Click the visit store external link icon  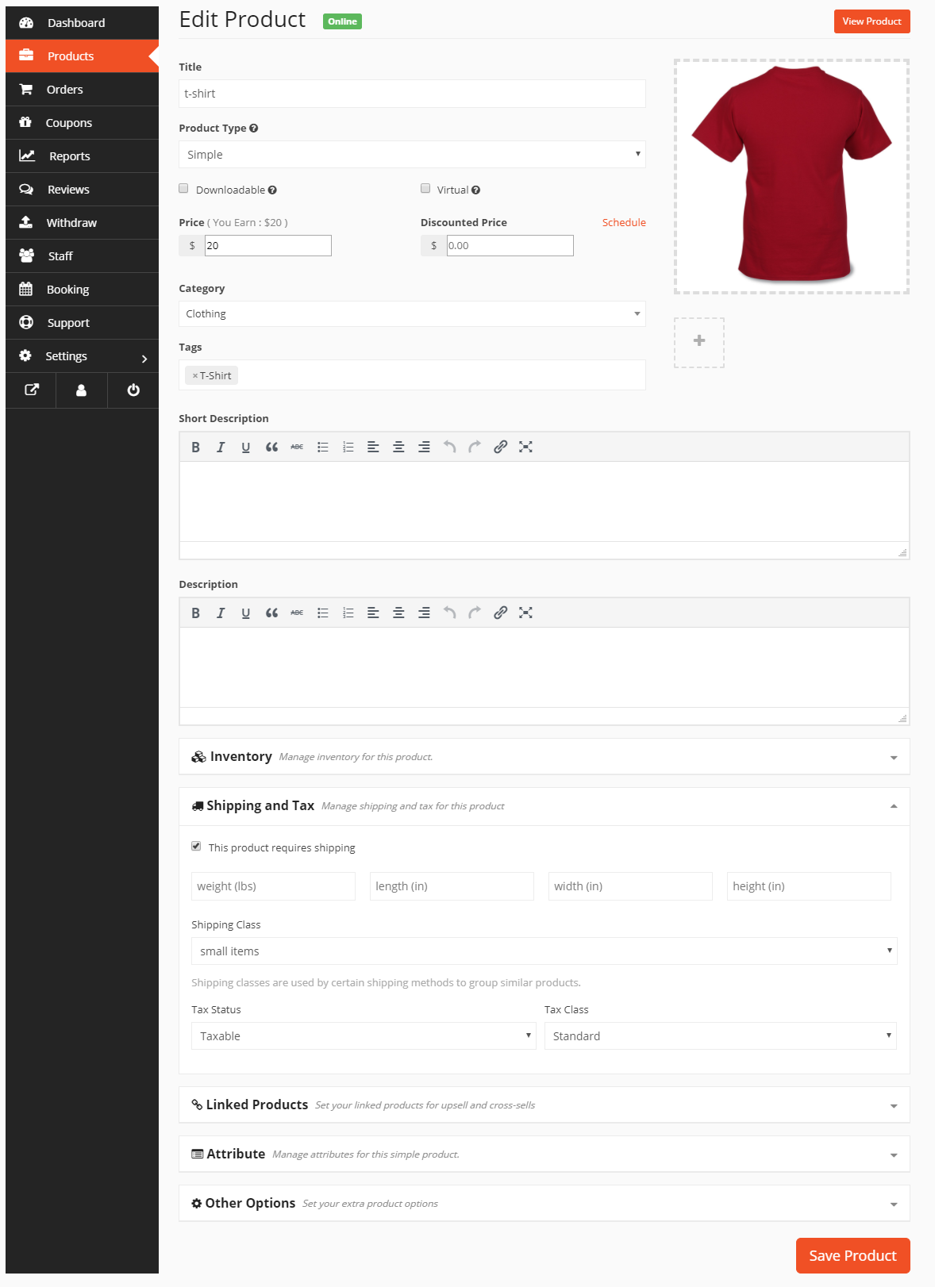31,390
